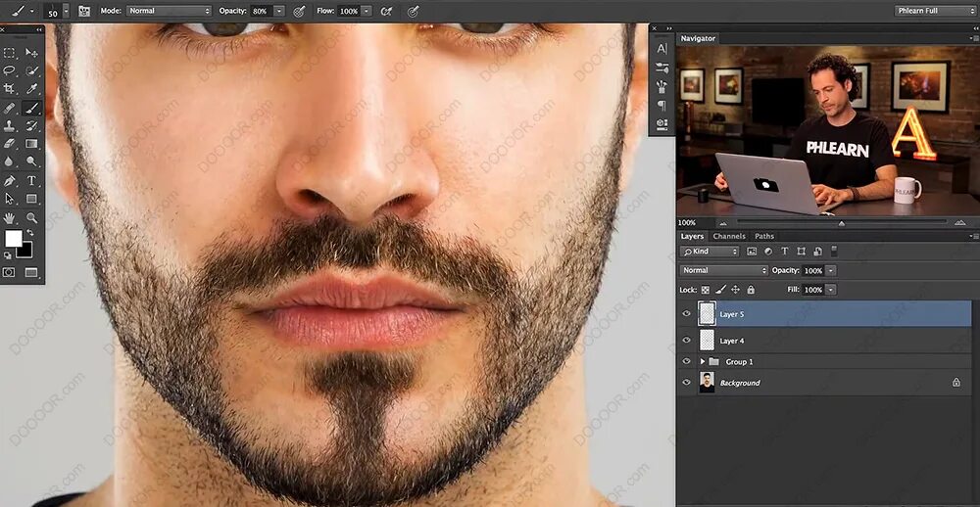Click the brush Opacity 80% field
The height and width of the screenshot is (507, 980).
tap(262, 11)
